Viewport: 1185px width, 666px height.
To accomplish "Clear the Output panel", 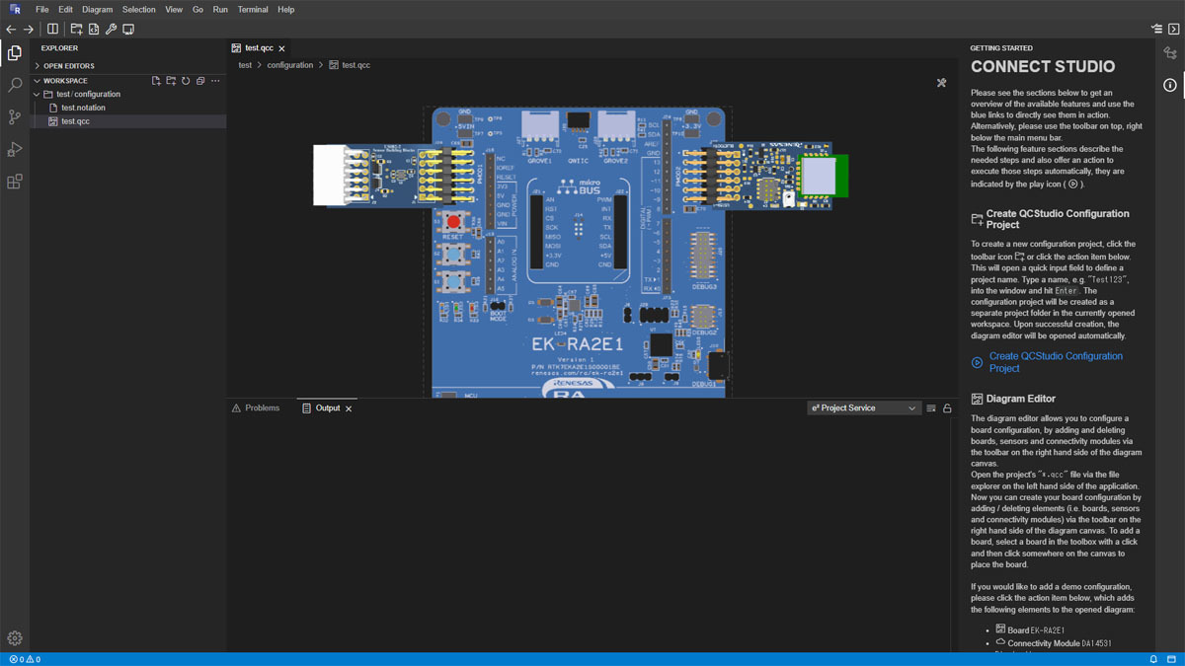I will [x=930, y=408].
